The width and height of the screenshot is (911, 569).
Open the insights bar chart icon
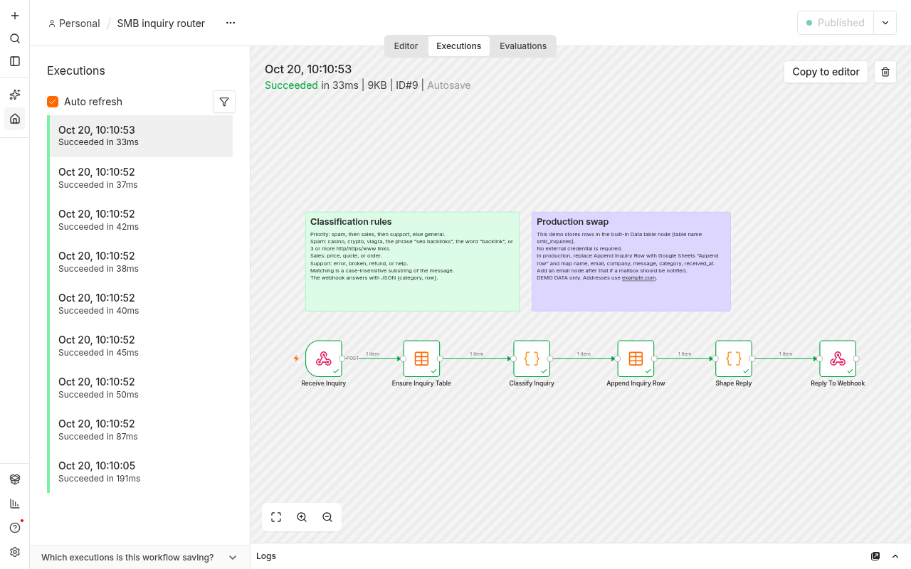15,504
